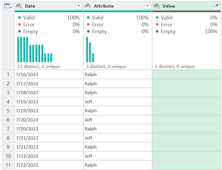Image resolution: width=222 pixels, height=170 pixels.
Task: Click the Ralph cell in row 1
Action: pos(117,75)
